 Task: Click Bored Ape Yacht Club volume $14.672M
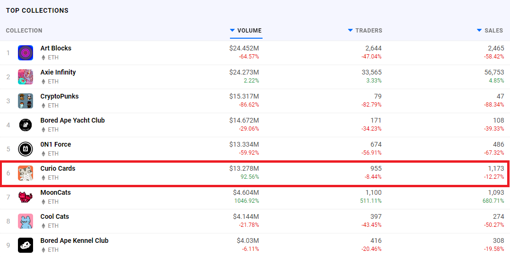click(x=244, y=121)
